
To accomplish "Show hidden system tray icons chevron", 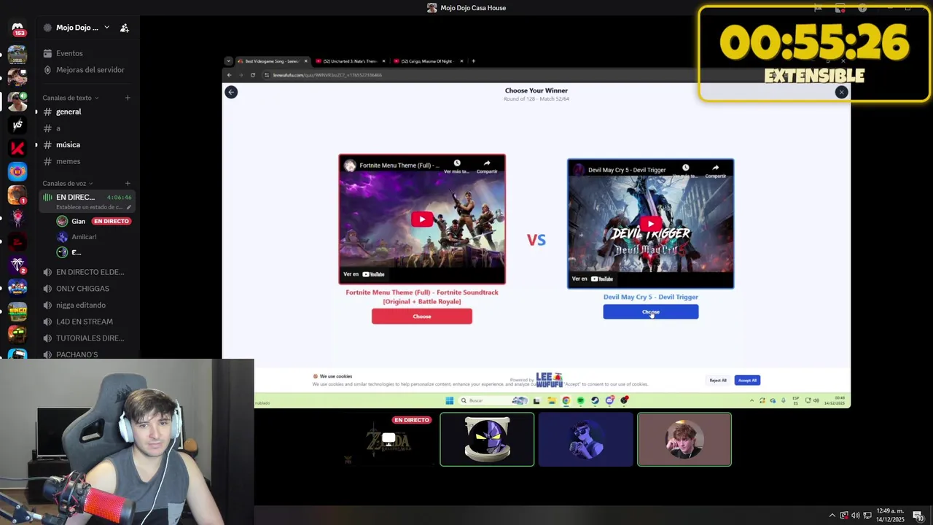I will (832, 516).
